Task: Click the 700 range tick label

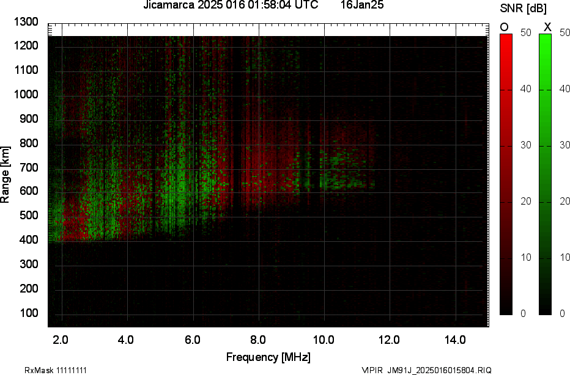Action: click(x=29, y=167)
